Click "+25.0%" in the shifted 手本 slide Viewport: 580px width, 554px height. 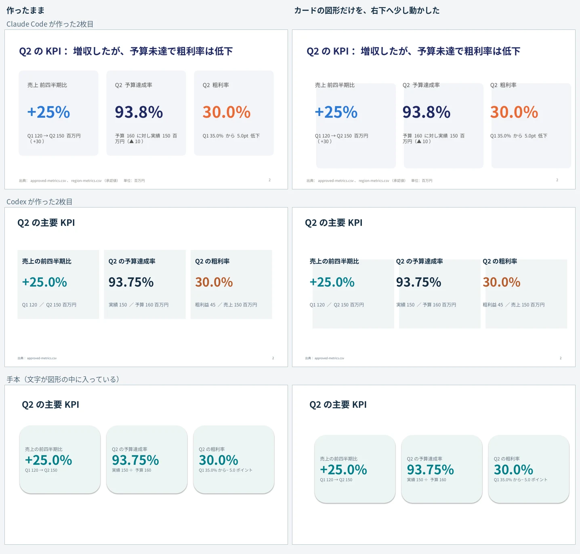[x=343, y=470]
